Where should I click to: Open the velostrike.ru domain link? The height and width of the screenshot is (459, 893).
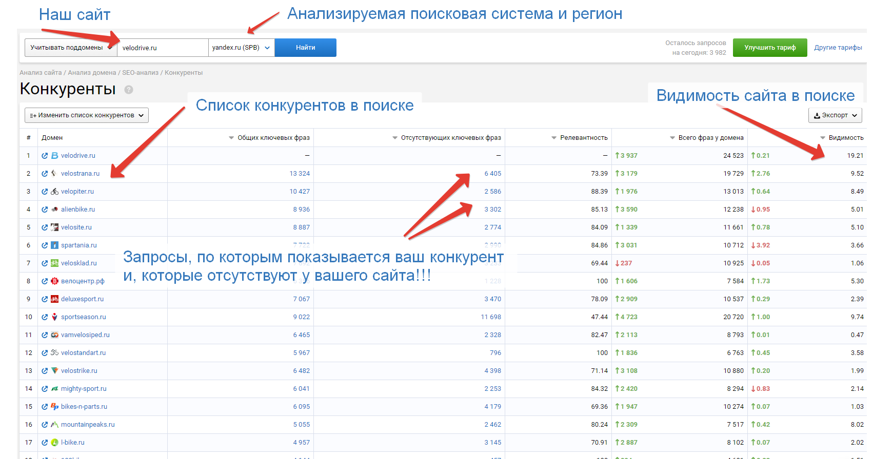(x=79, y=371)
